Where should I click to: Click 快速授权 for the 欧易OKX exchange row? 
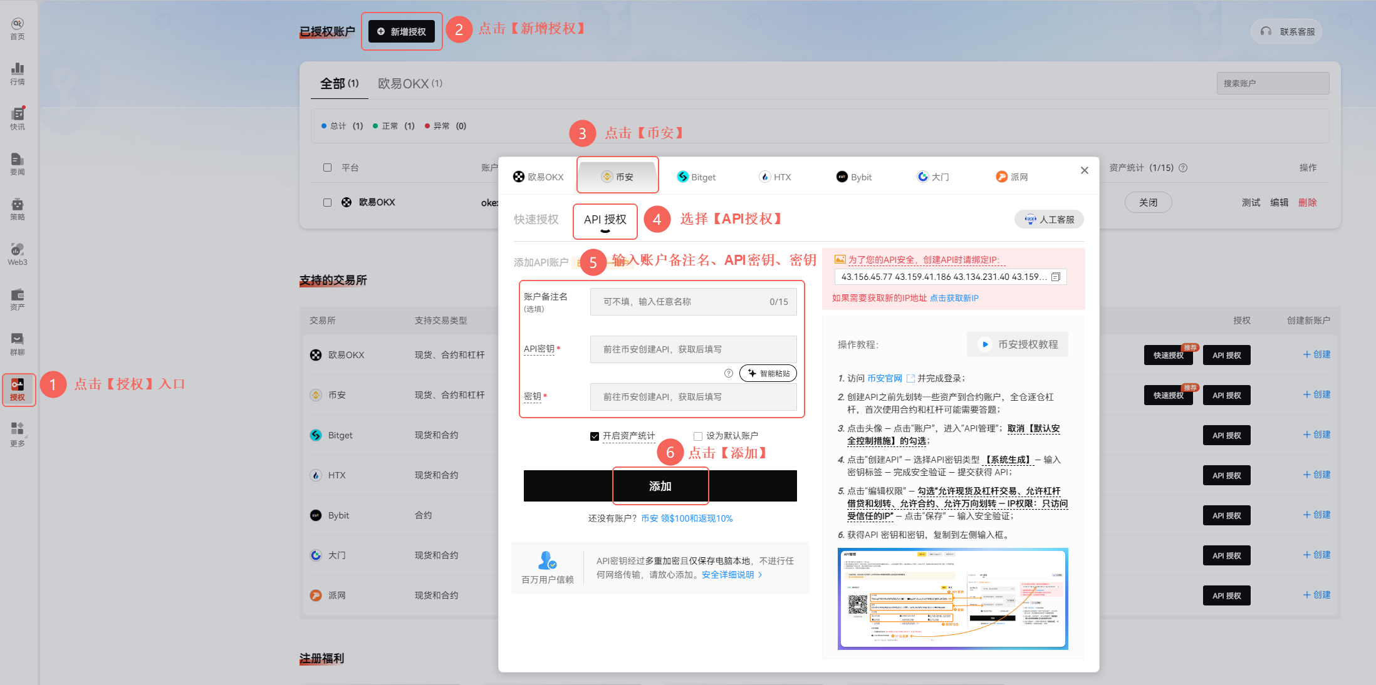pos(1168,355)
